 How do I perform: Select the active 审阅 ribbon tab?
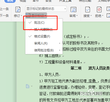[x=10, y=1]
